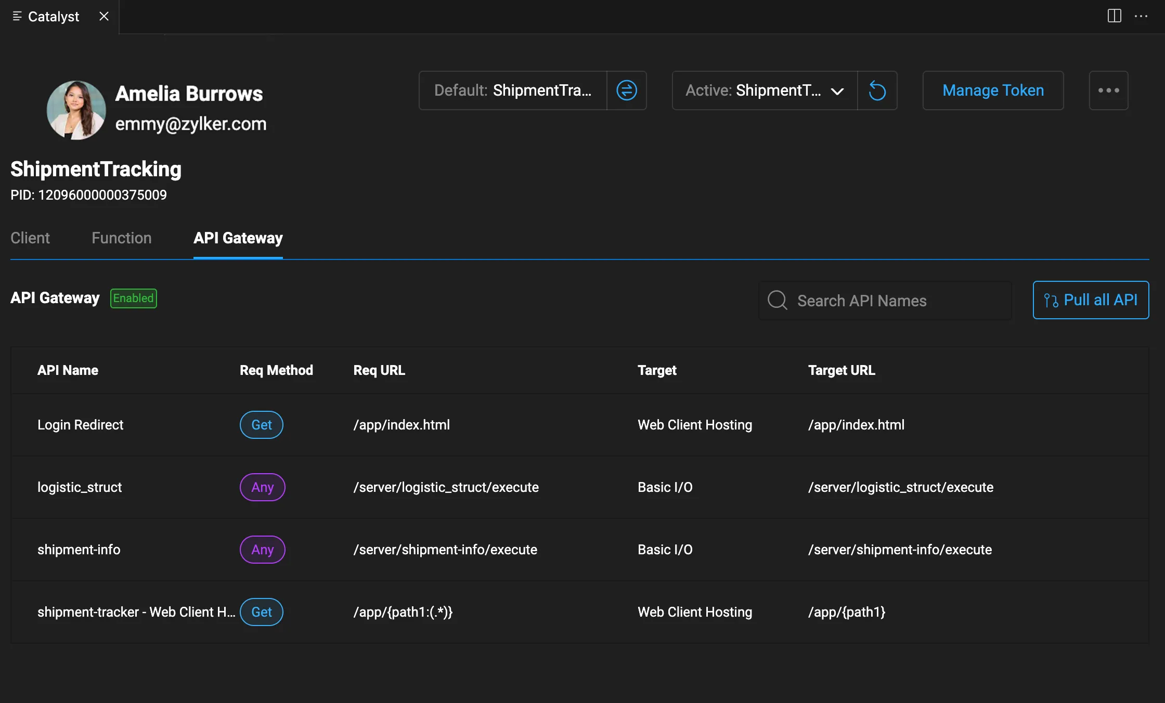Screen dimensions: 1165x703
Task: Click the API Name column header
Action: click(68, 370)
